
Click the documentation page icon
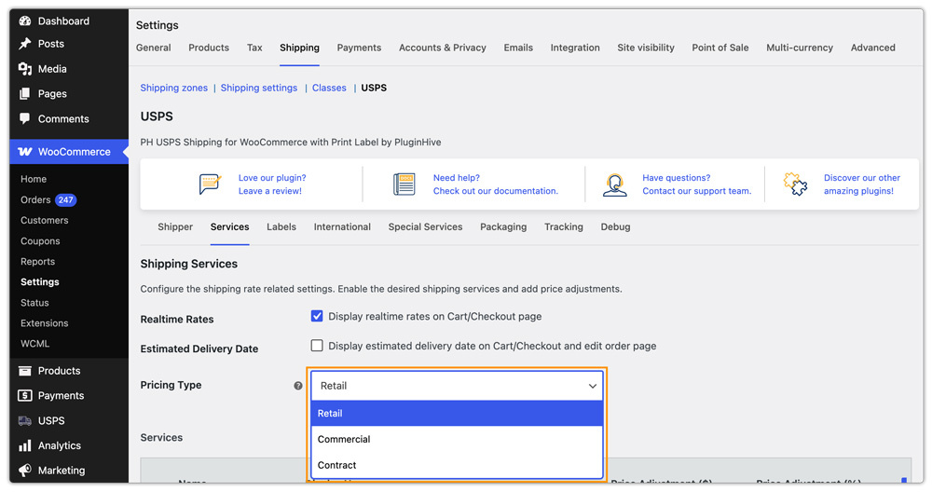[x=404, y=184]
